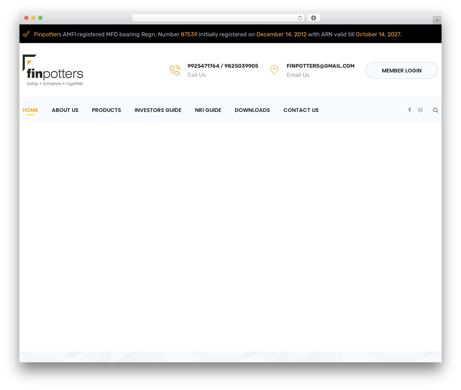Close the browser window with red button

26,18
